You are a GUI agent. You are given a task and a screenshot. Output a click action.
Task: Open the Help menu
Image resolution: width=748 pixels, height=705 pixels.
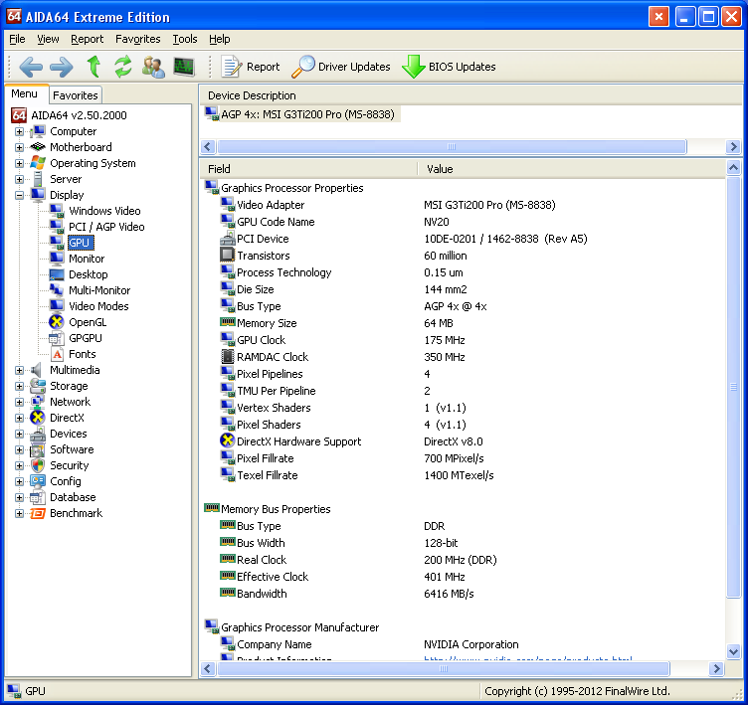coord(220,39)
